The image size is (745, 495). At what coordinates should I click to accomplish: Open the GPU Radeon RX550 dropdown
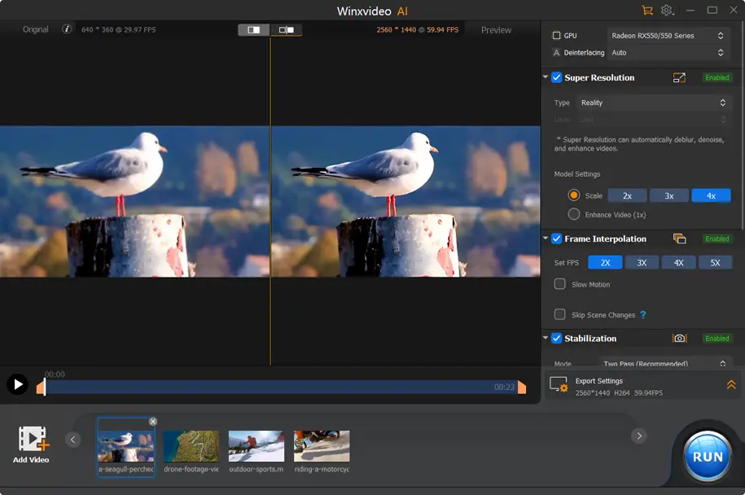[x=667, y=36]
